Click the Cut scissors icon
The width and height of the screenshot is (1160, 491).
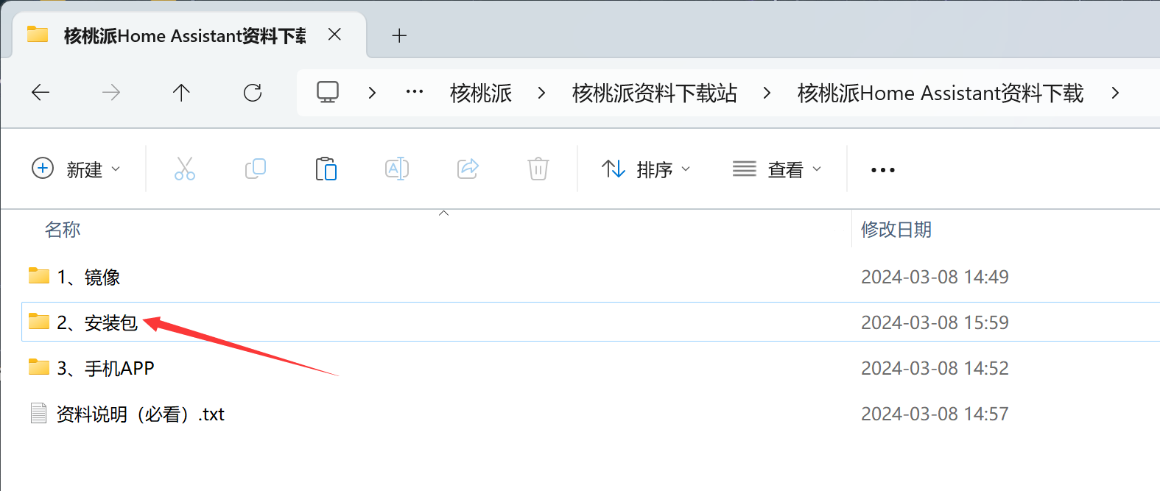185,169
